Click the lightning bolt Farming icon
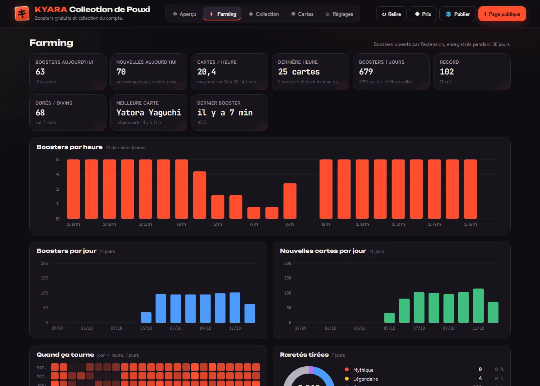 click(x=211, y=14)
